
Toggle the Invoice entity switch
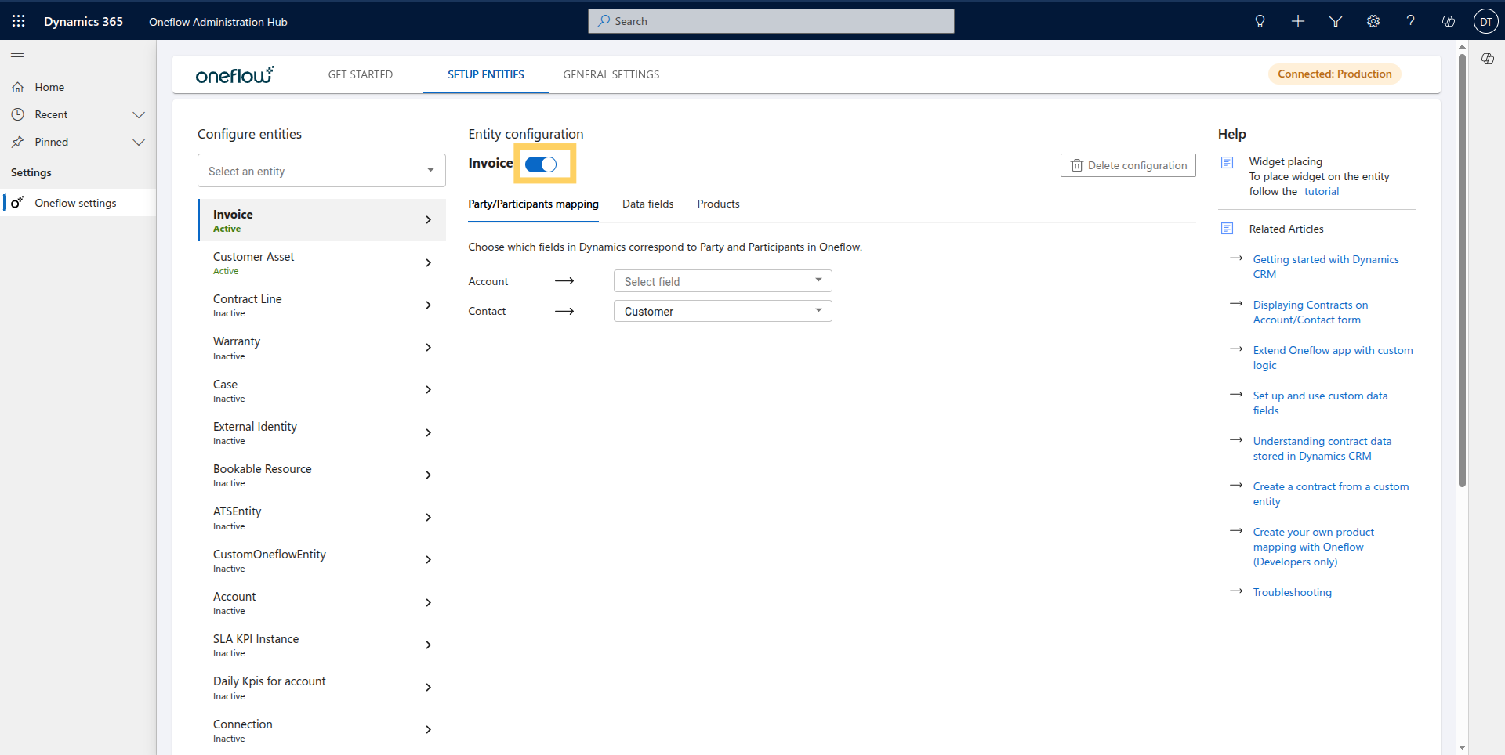point(541,164)
